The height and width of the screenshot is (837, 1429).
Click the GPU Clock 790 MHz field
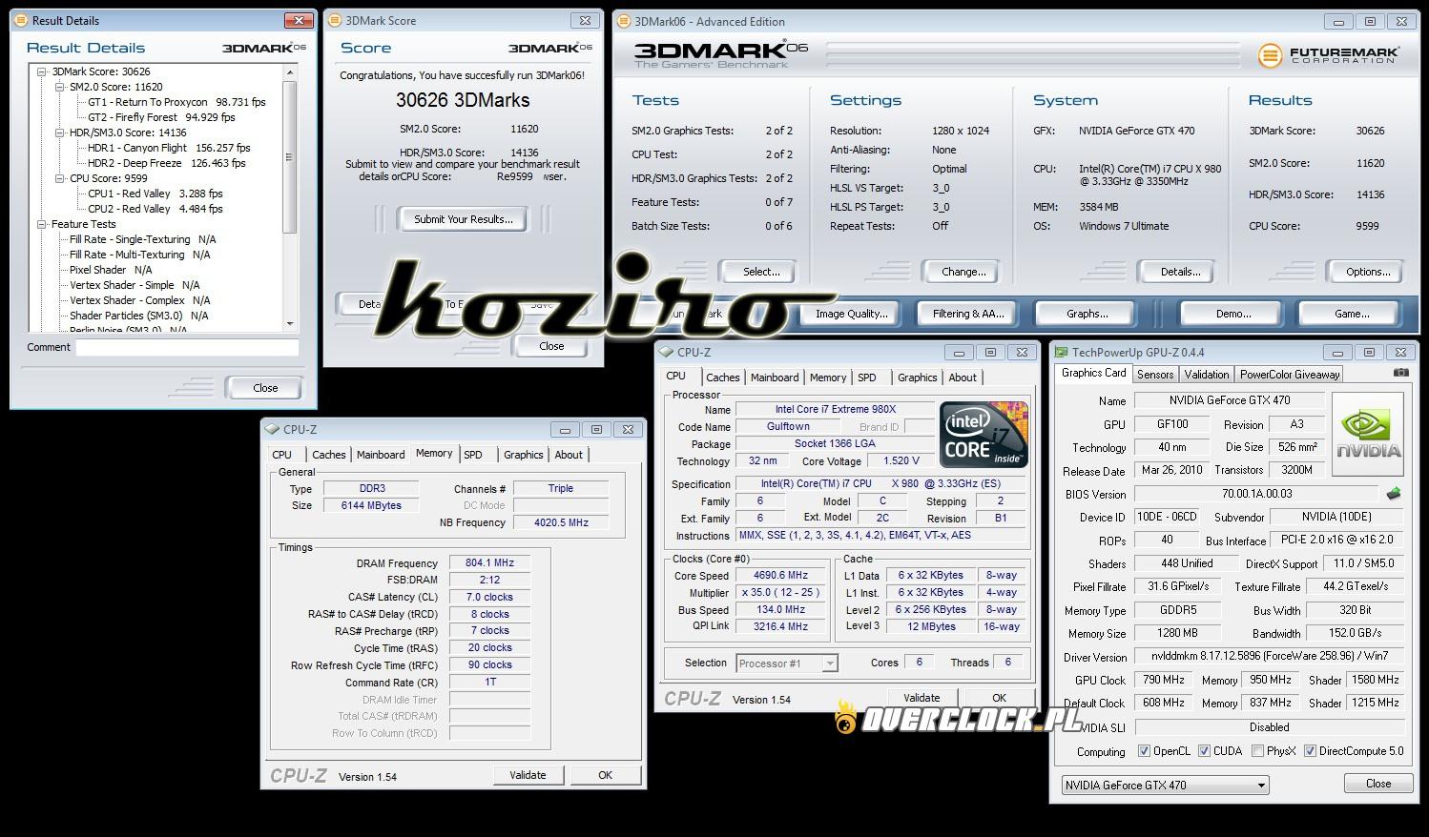1164,680
